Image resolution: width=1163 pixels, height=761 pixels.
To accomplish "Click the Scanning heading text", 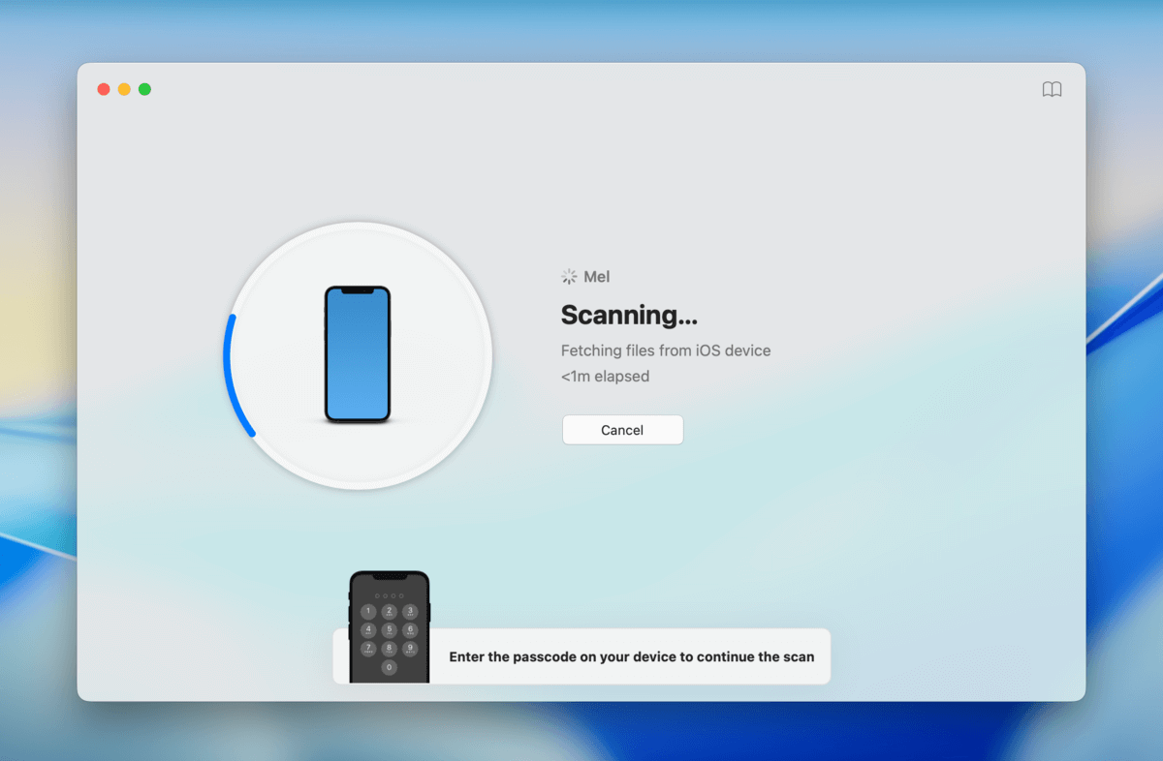I will (628, 315).
